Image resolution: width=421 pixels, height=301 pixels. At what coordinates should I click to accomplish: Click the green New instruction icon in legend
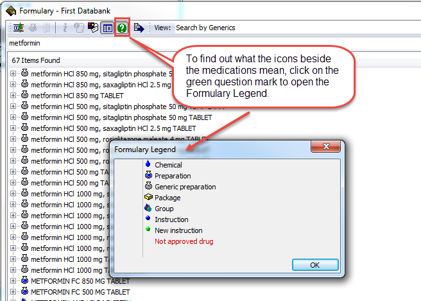(148, 230)
